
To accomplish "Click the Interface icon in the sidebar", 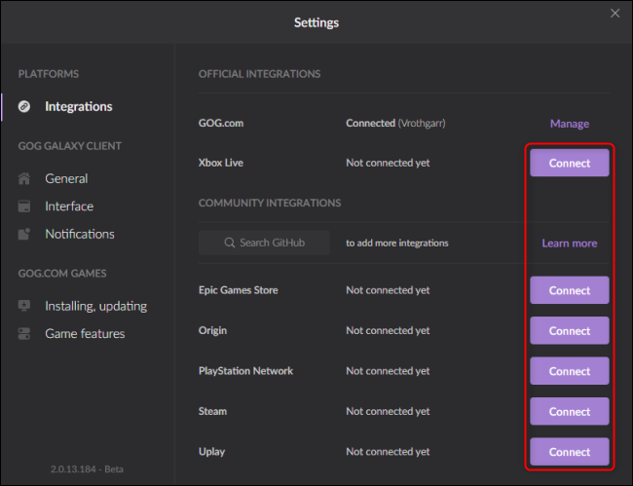I will [x=24, y=206].
